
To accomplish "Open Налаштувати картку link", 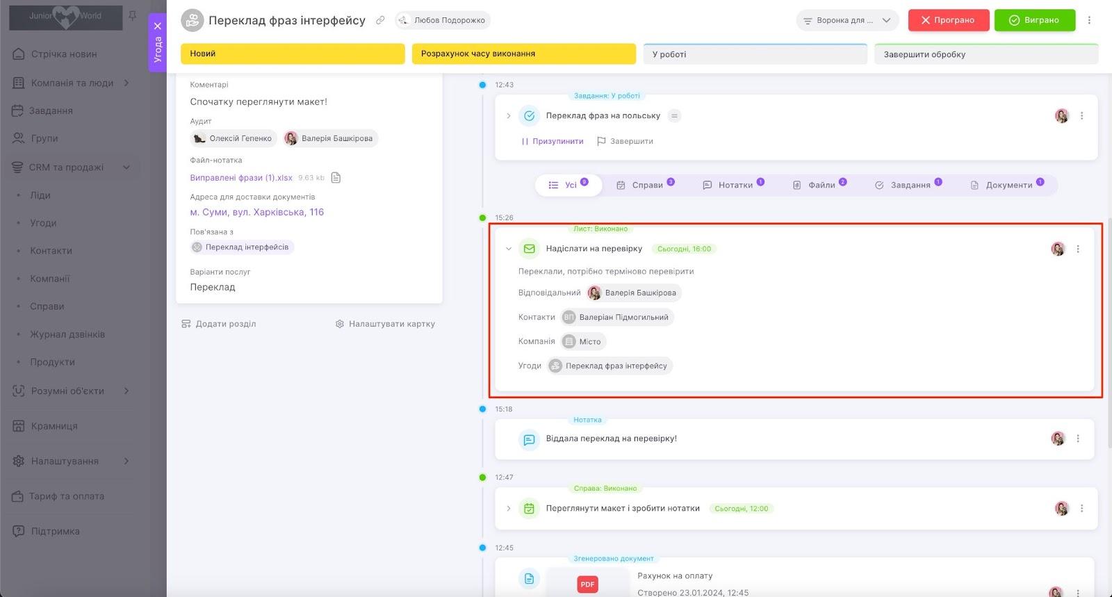I will click(x=385, y=324).
